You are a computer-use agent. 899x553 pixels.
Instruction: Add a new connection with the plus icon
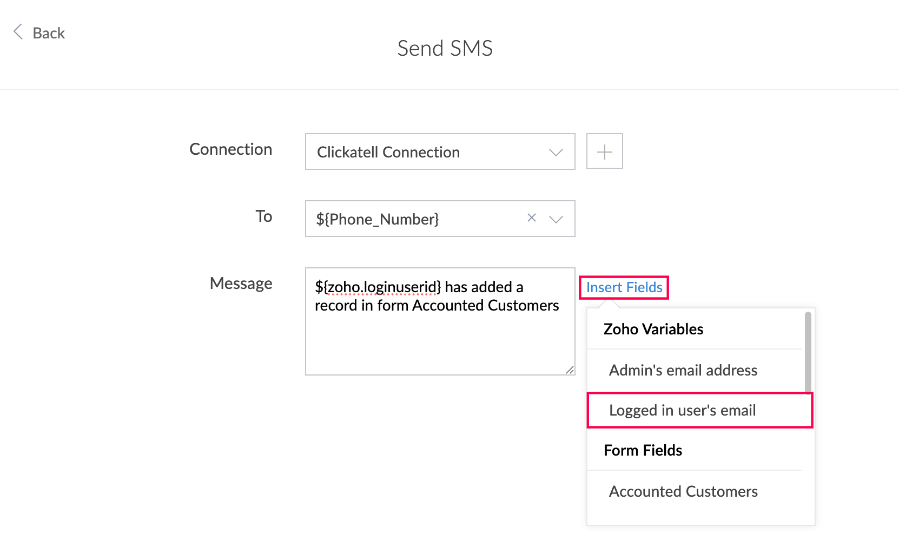[605, 152]
